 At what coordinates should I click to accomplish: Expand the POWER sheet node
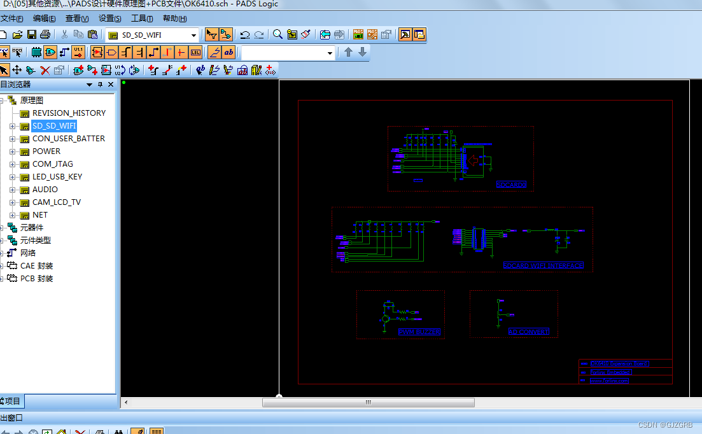(13, 151)
